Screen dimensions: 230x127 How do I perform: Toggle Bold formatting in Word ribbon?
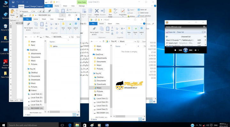[x=21, y=16]
